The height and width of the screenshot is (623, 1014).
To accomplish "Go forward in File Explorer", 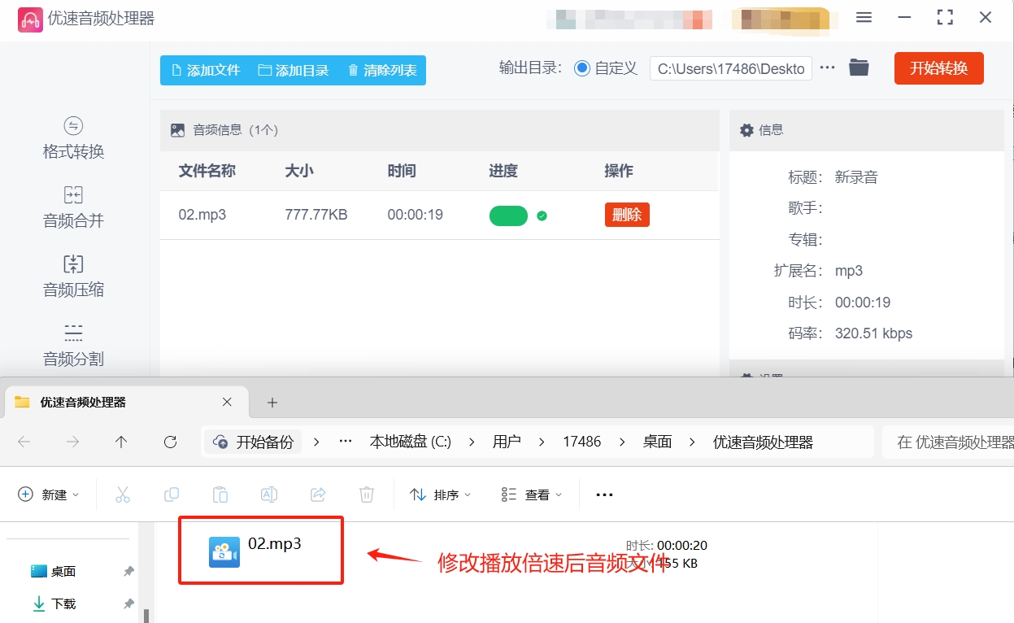I will point(72,442).
